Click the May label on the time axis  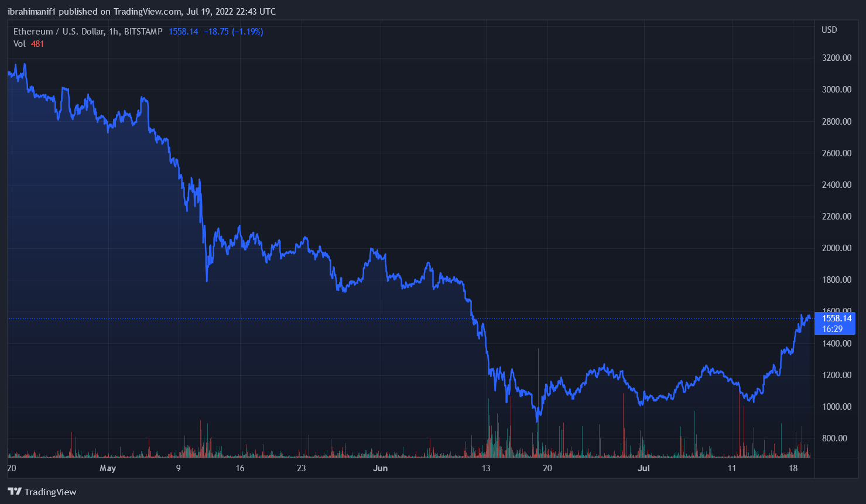pos(108,468)
